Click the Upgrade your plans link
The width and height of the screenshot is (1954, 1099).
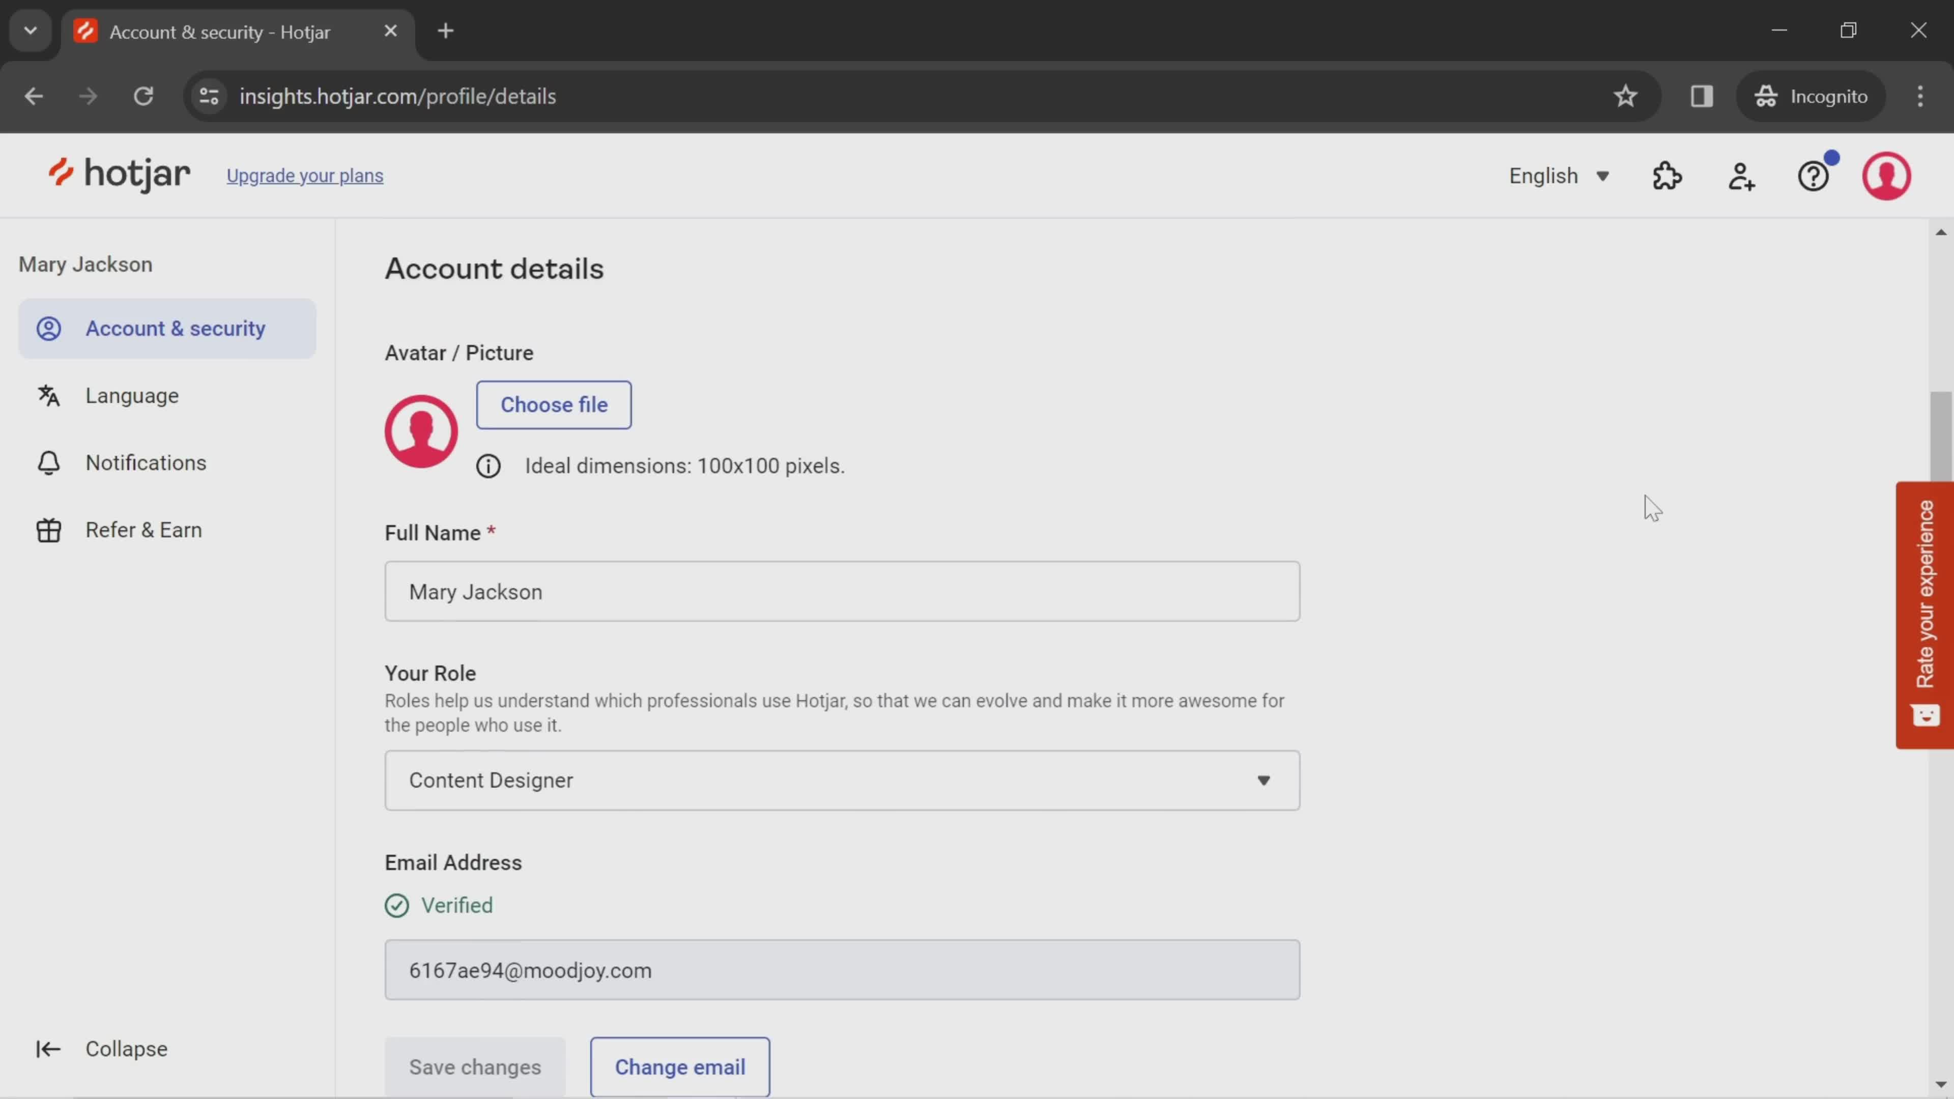point(306,176)
